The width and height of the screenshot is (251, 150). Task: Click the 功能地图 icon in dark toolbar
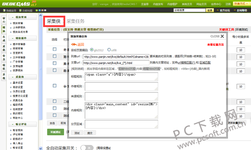[x=20, y=10]
